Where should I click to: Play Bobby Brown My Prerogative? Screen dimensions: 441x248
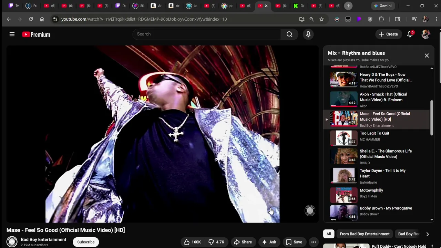(377, 212)
